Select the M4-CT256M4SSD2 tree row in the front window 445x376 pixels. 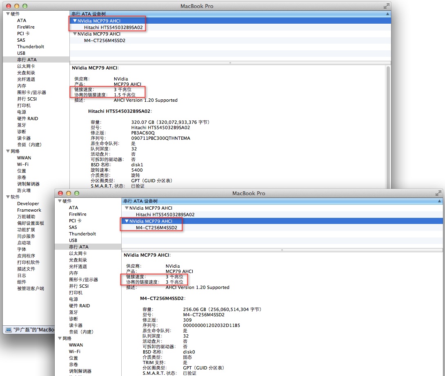[282, 228]
